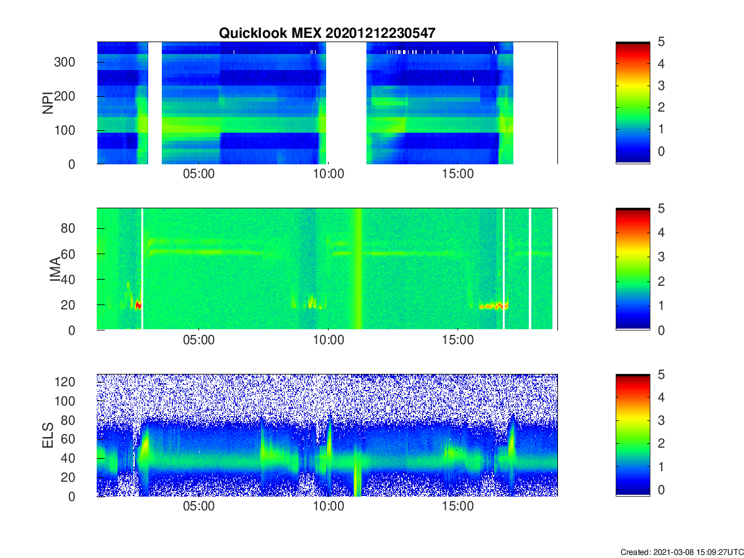Screen dimensions: 744x558
Task: Click the NPI colorbar gradient
Action: pyautogui.click(x=632, y=103)
